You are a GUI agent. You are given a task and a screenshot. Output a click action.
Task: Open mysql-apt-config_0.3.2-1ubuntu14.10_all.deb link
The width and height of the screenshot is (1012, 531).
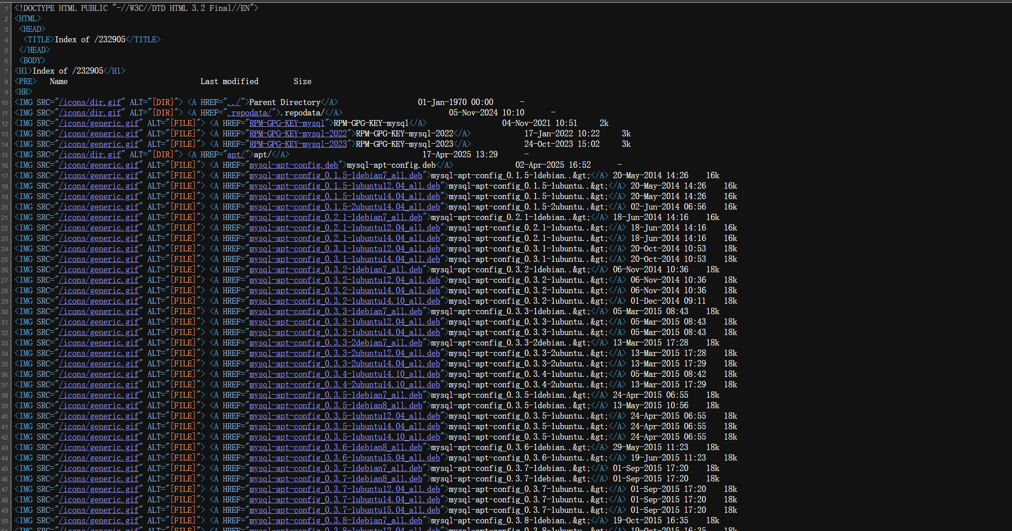pos(345,301)
